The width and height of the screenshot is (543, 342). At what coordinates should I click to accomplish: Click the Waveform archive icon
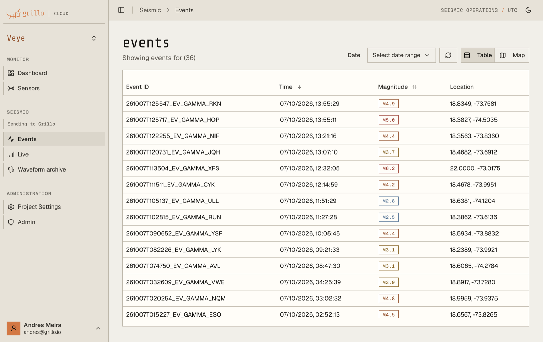[11, 169]
